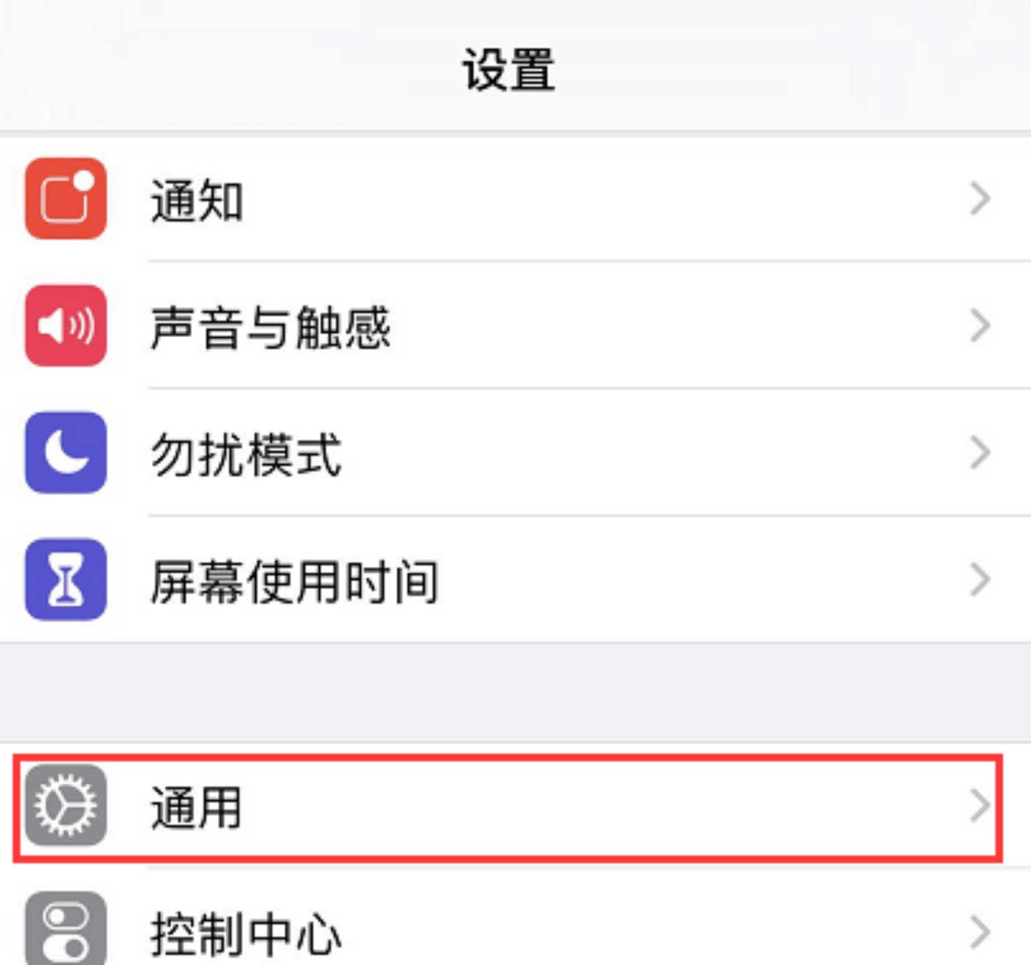
Task: Tap the Screen Time hourglass icon
Action: [x=66, y=580]
